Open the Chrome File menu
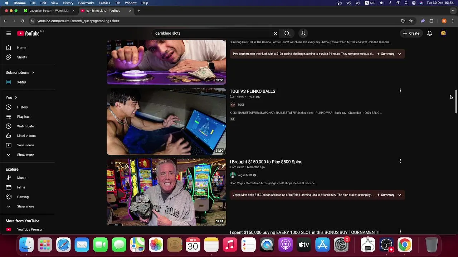 coord(33,3)
